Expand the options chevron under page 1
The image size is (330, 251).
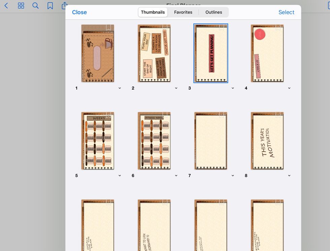[x=120, y=88]
